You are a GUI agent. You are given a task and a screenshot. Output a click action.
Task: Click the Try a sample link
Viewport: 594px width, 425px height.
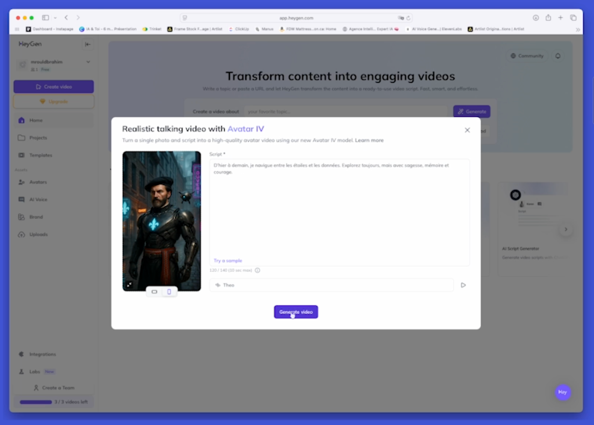point(228,261)
